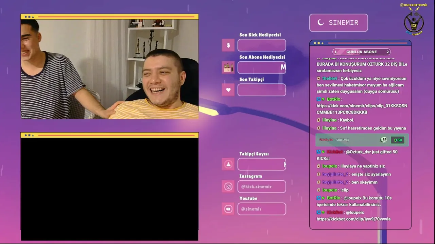Image resolution: width=435 pixels, height=244 pixels.
Task: Click the moon icon beside SINEMIR
Action: (x=320, y=23)
